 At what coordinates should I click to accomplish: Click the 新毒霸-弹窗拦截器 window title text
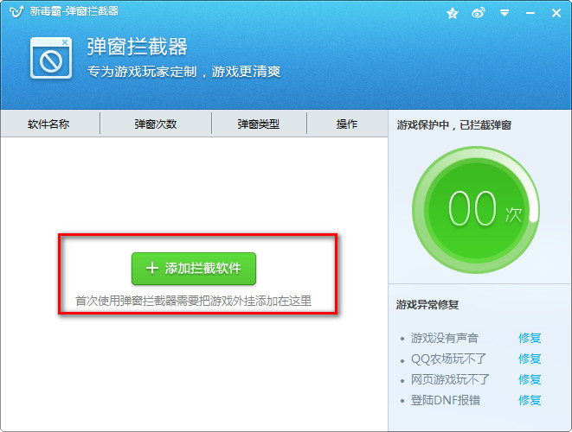(x=74, y=11)
